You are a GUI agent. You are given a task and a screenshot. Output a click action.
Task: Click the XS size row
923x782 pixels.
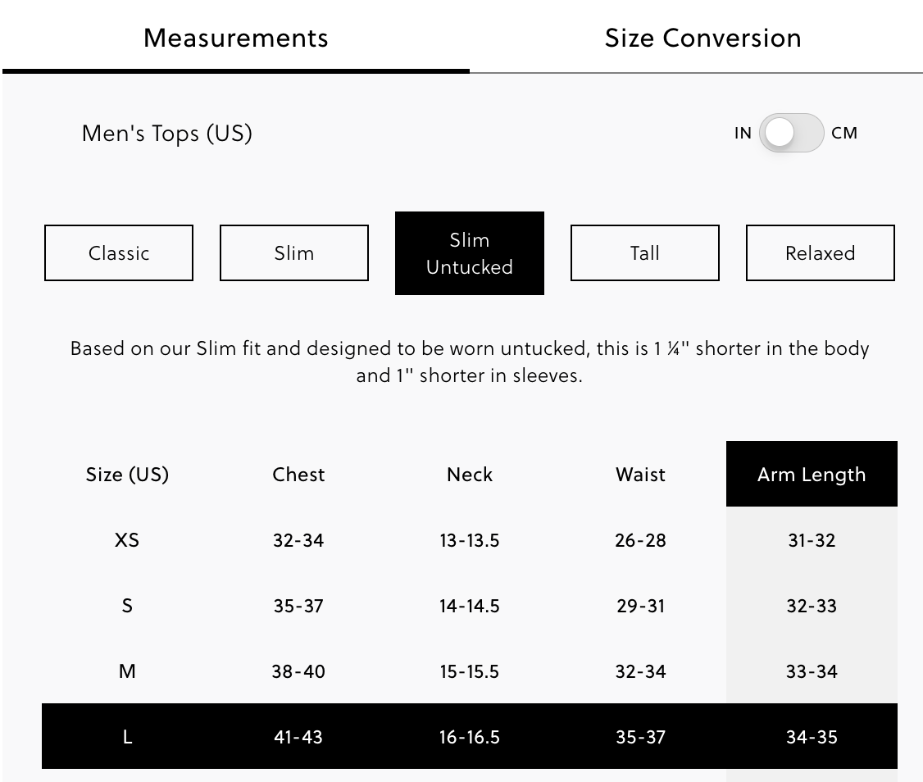(470, 540)
